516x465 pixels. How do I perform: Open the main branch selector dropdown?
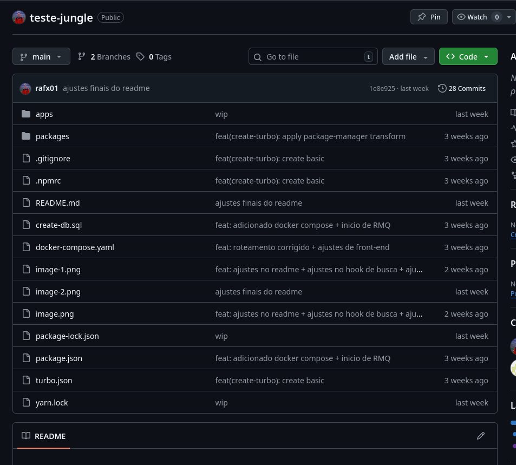(41, 57)
